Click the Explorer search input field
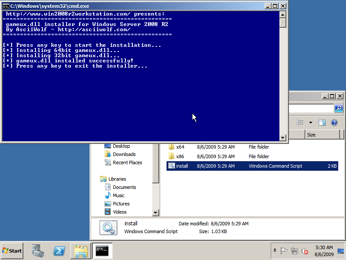The height and width of the screenshot is (260, 346). pyautogui.click(x=311, y=108)
